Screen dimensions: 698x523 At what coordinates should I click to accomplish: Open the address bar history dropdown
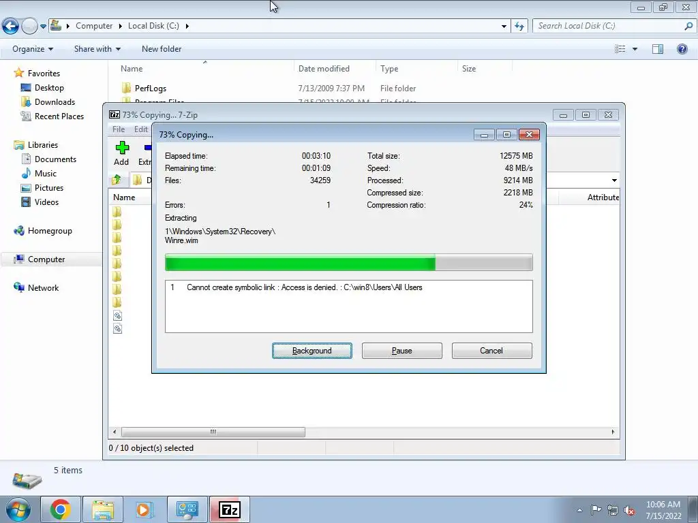click(x=504, y=27)
